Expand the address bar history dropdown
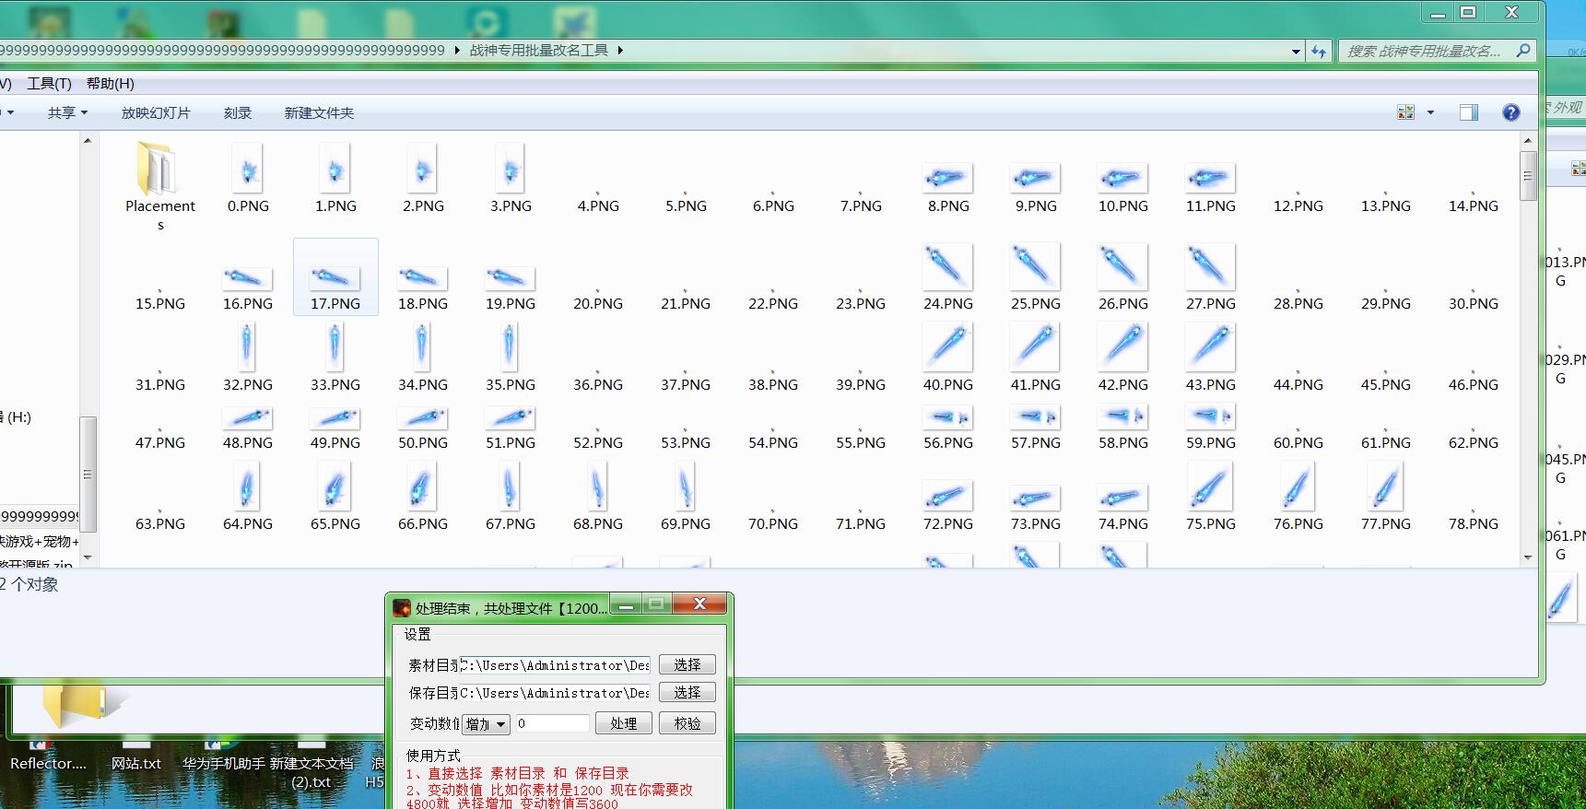The width and height of the screenshot is (1586, 809). [1296, 52]
